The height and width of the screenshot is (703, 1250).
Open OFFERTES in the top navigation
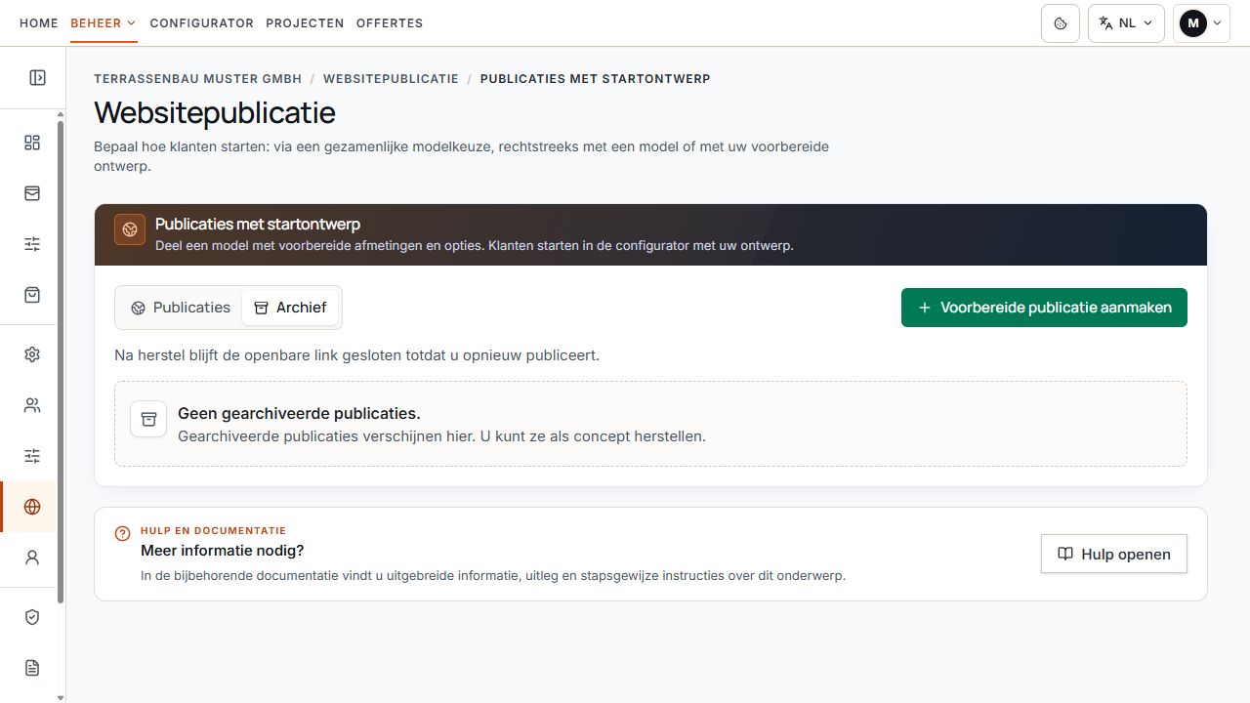(390, 23)
